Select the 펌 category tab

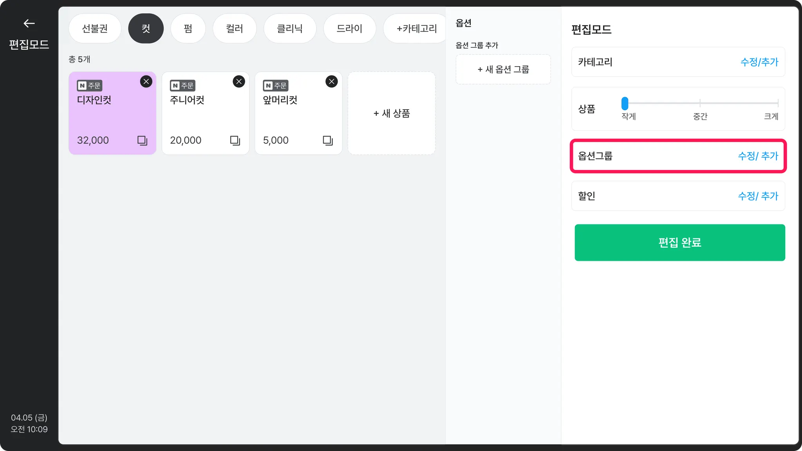coord(188,29)
